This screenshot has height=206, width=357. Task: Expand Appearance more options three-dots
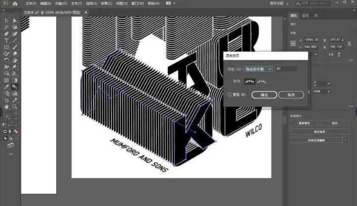pyautogui.click(x=351, y=106)
